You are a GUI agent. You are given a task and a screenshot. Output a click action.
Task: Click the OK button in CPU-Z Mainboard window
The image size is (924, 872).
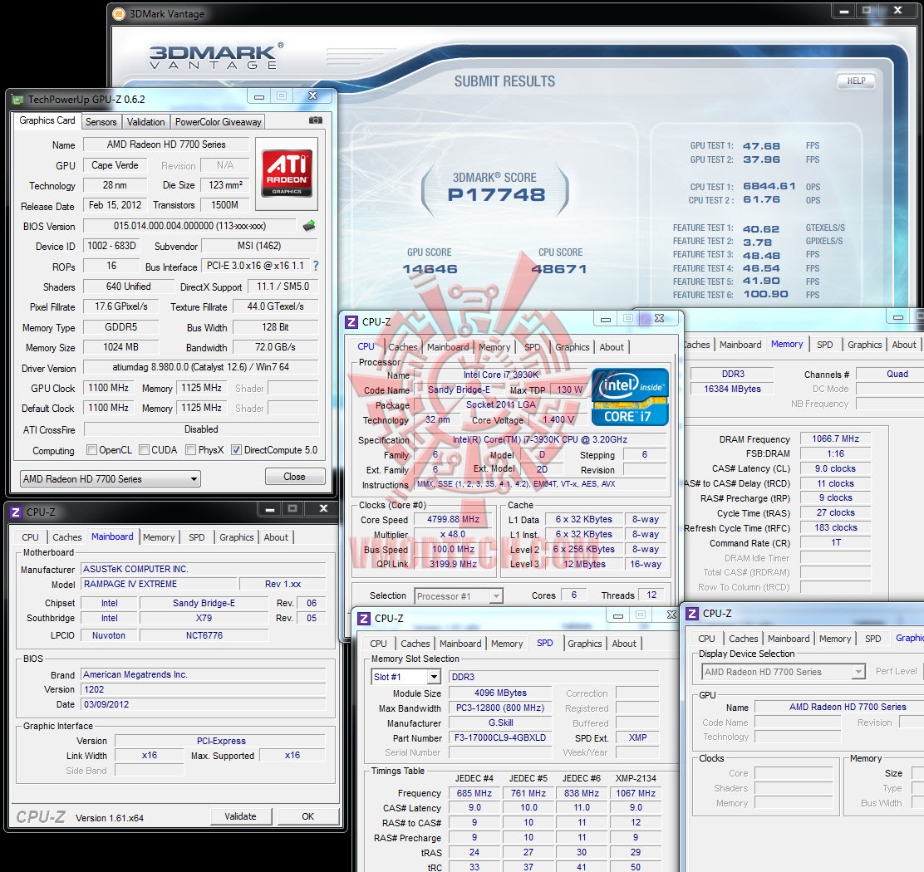tap(307, 816)
